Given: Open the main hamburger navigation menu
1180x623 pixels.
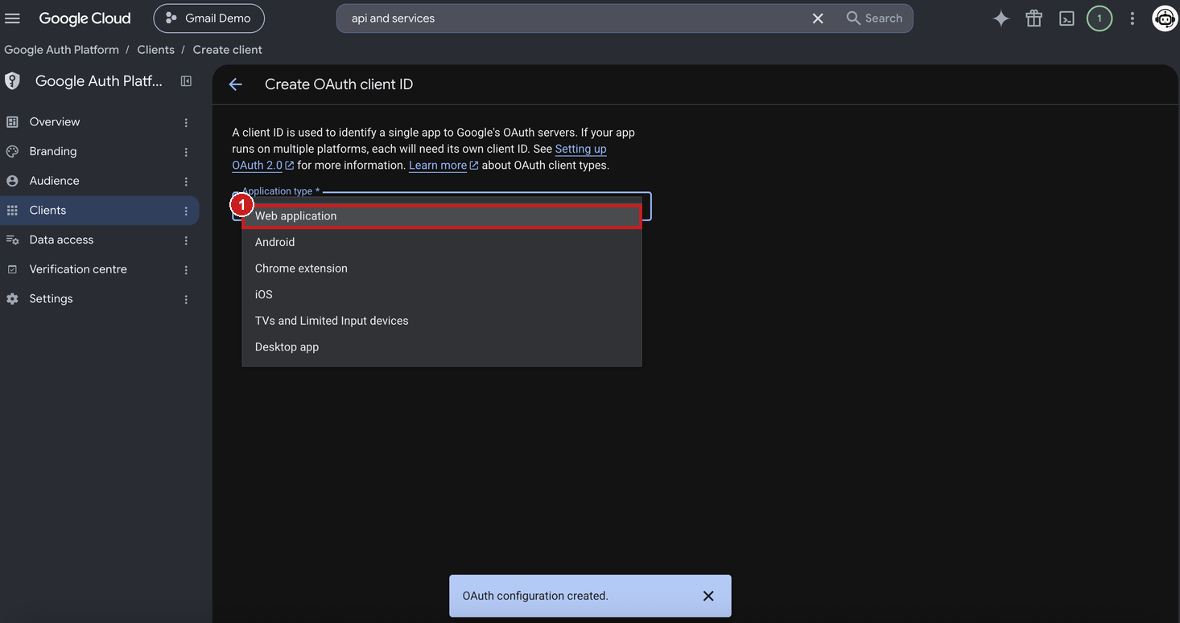Looking at the screenshot, I should click(x=12, y=18).
